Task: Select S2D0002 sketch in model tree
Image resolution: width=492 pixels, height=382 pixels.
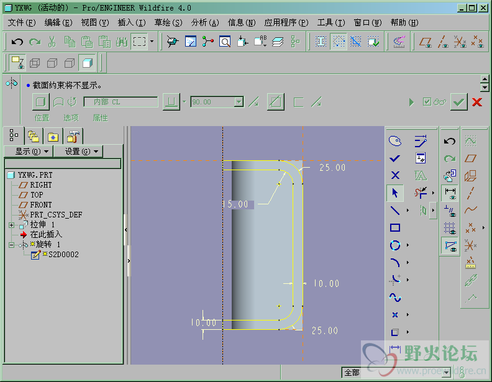Action: (x=63, y=254)
